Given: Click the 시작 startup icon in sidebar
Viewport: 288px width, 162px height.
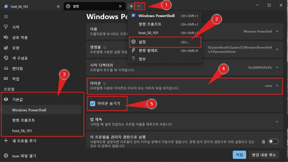Looking at the screenshot, I should [x=6, y=27].
